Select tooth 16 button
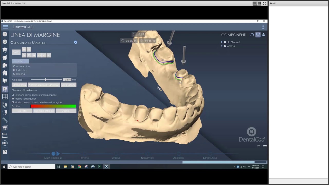The height and width of the screenshot is (185, 329). point(24,50)
